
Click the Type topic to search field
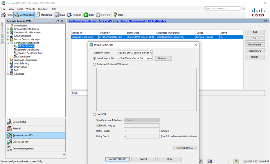tap(222, 8)
